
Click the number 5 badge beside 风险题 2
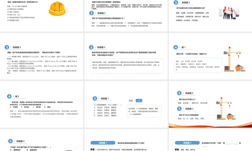[179, 93]
